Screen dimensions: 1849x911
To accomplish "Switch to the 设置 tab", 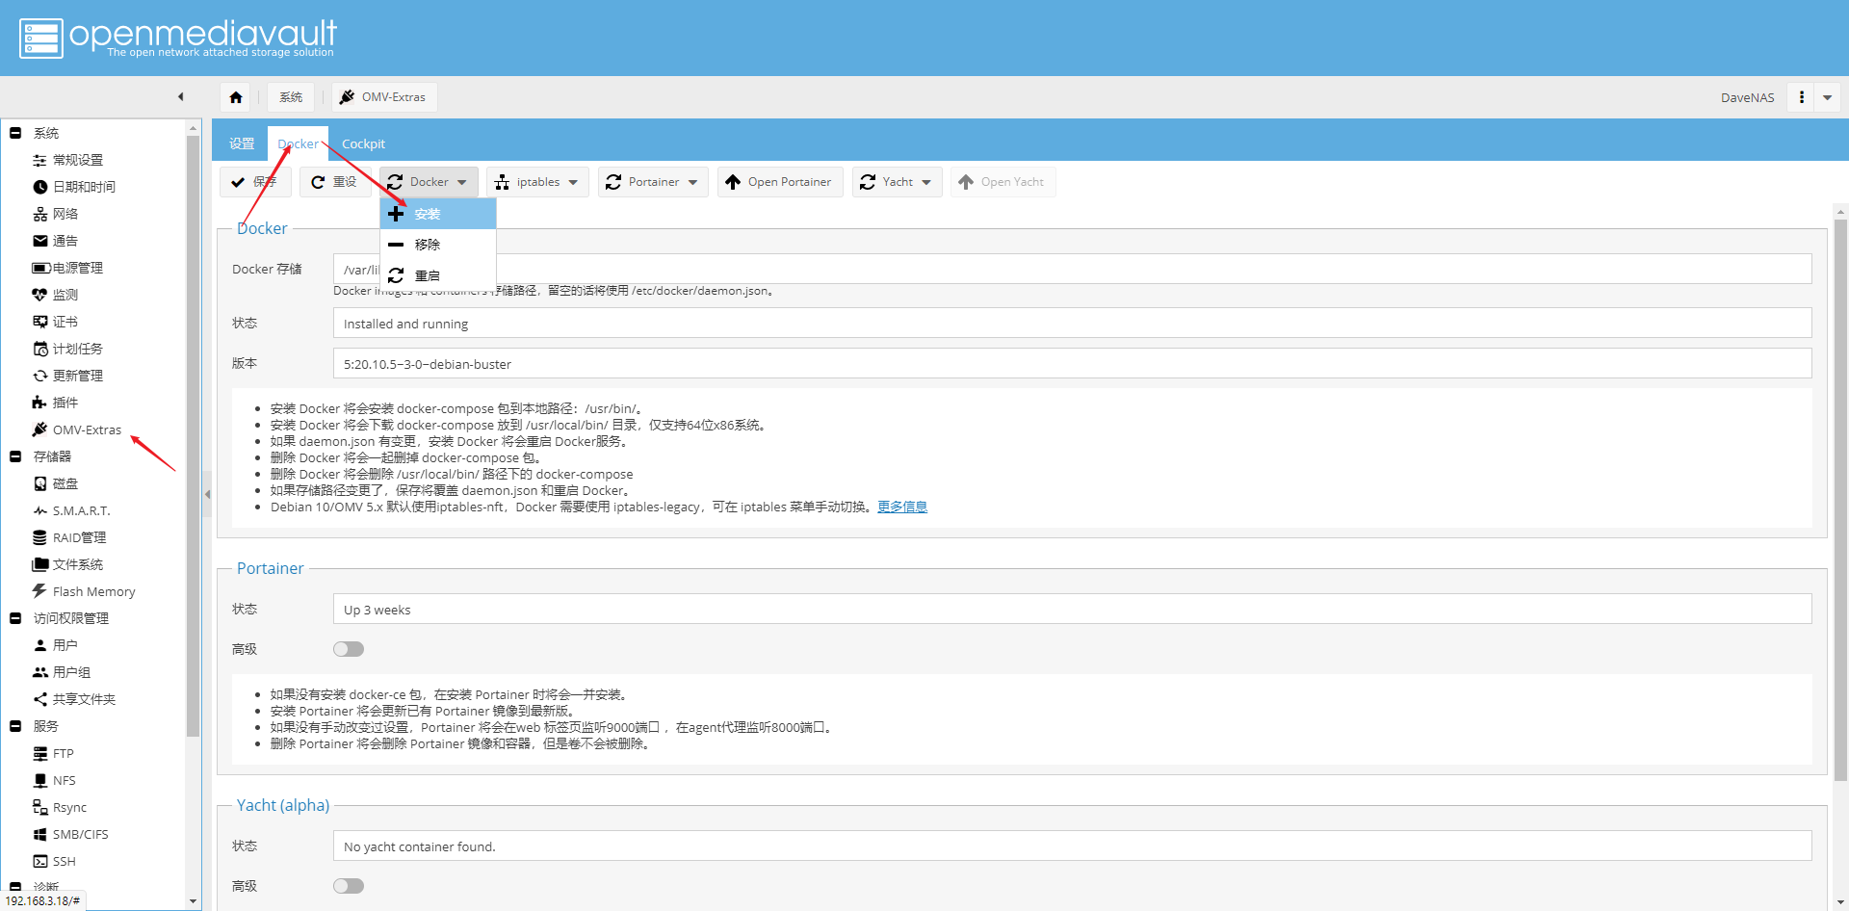I will pos(242,143).
